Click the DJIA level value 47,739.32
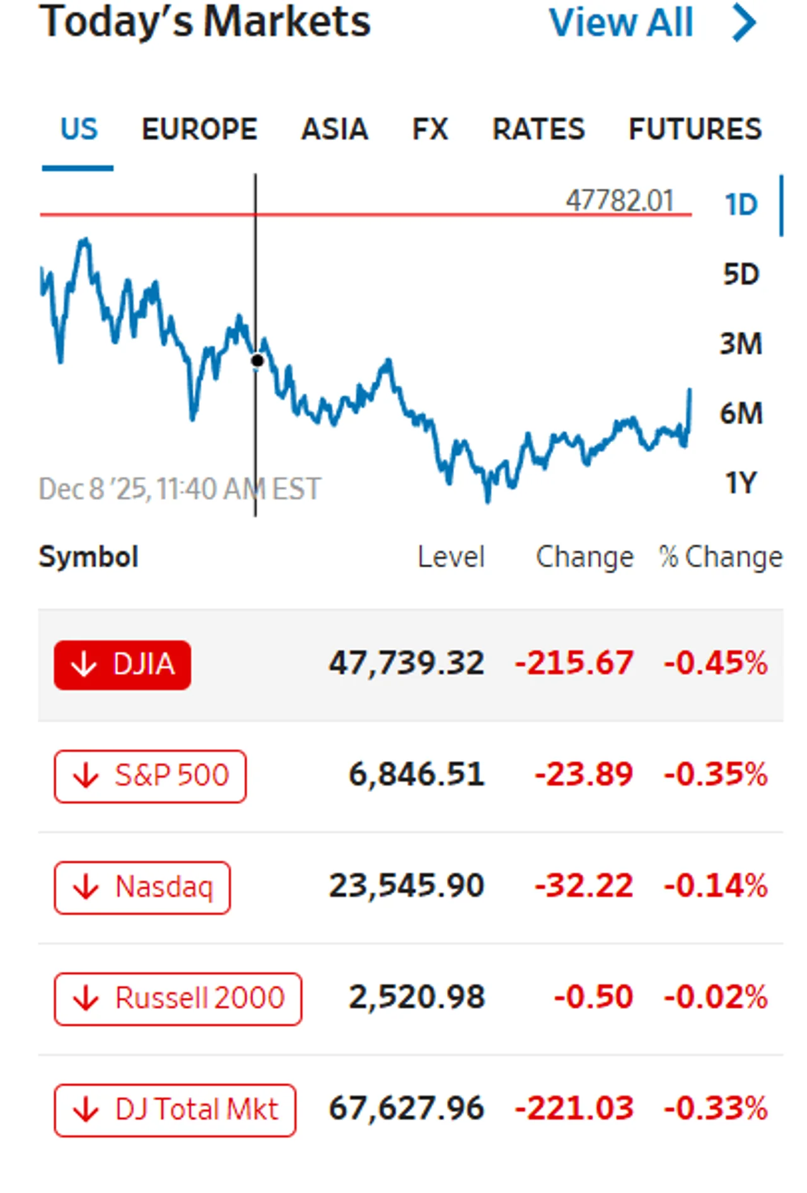The width and height of the screenshot is (807, 1193). (407, 663)
